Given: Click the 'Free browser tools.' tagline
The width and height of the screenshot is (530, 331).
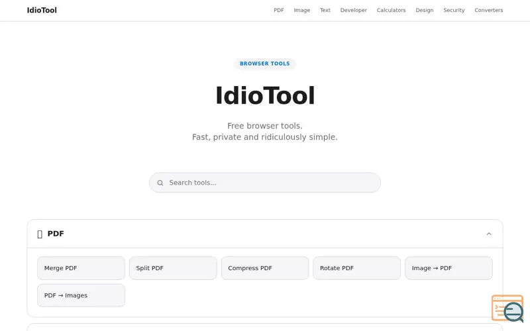Looking at the screenshot, I should [265, 126].
